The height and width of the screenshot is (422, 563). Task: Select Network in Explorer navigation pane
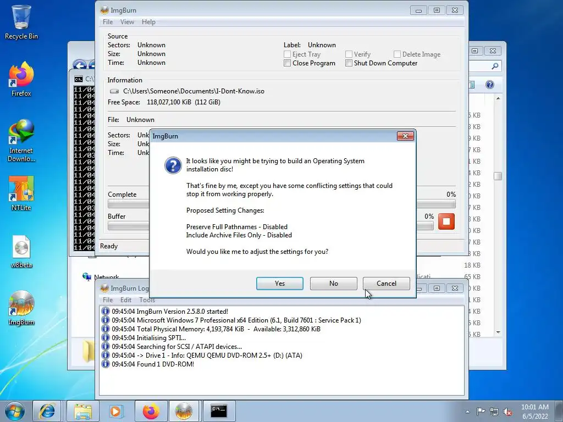pyautogui.click(x=106, y=277)
